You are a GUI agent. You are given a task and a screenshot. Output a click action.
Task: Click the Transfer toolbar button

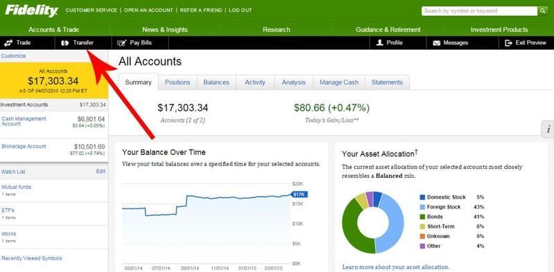click(83, 43)
